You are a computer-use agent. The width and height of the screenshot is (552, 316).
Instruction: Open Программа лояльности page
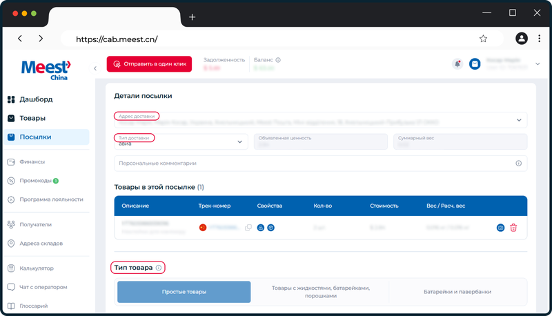tap(51, 199)
